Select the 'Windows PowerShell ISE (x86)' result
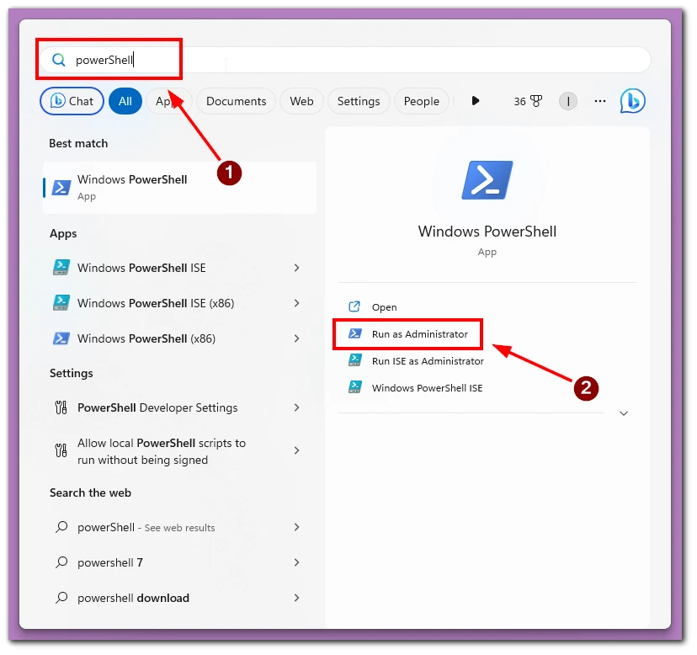The height and width of the screenshot is (655, 697). click(179, 303)
